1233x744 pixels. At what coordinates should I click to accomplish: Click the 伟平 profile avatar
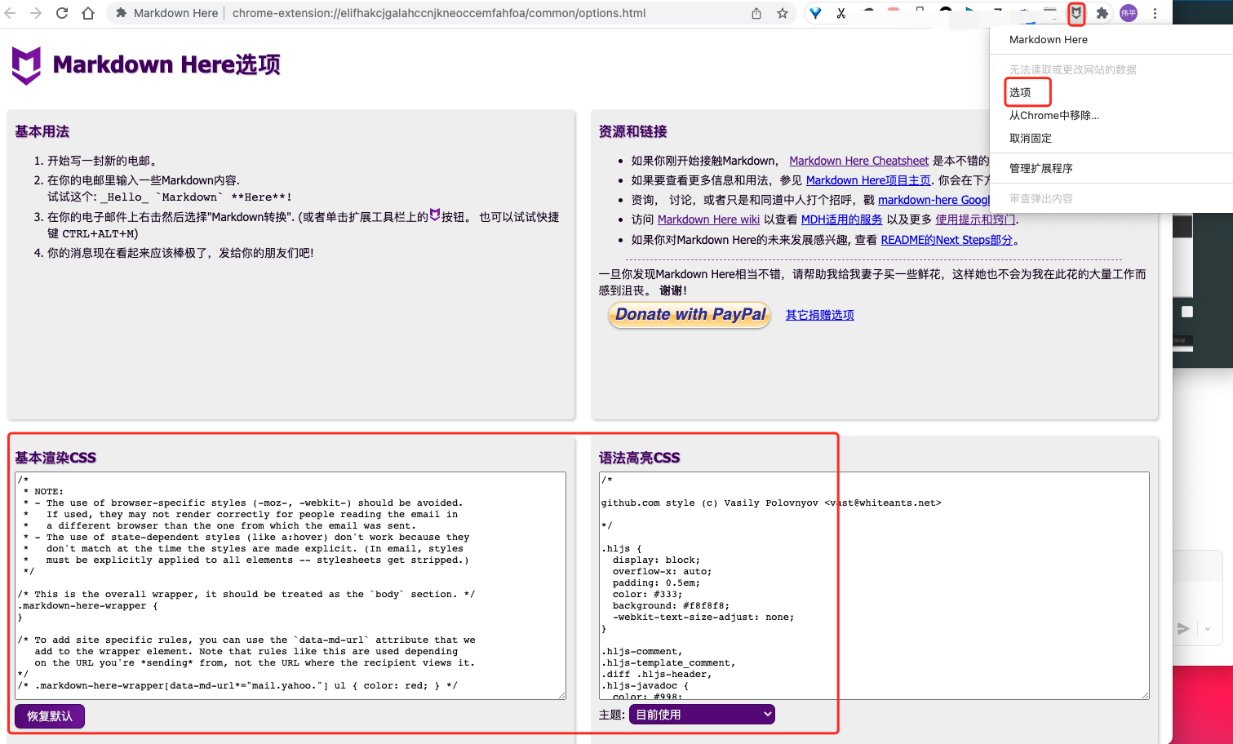pyautogui.click(x=1129, y=13)
